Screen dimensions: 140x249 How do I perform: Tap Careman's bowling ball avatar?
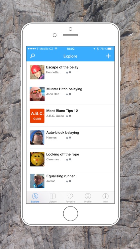click(37, 159)
